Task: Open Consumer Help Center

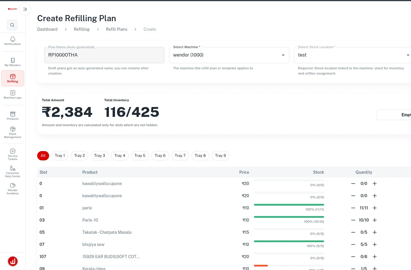Action: [x=12, y=171]
